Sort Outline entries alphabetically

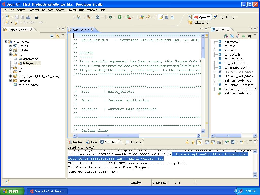pyautogui.click(x=226, y=36)
